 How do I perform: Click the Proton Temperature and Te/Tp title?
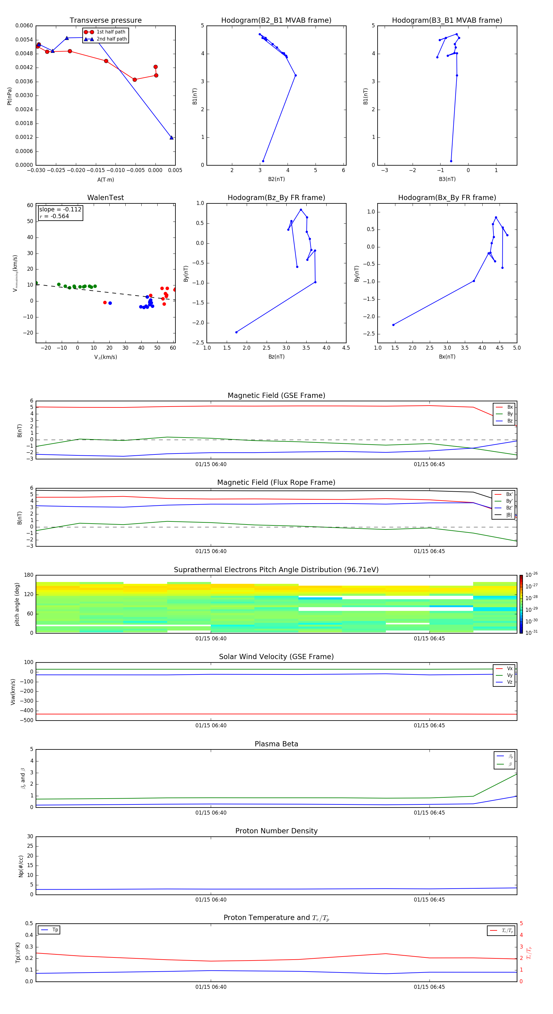pyautogui.click(x=276, y=918)
